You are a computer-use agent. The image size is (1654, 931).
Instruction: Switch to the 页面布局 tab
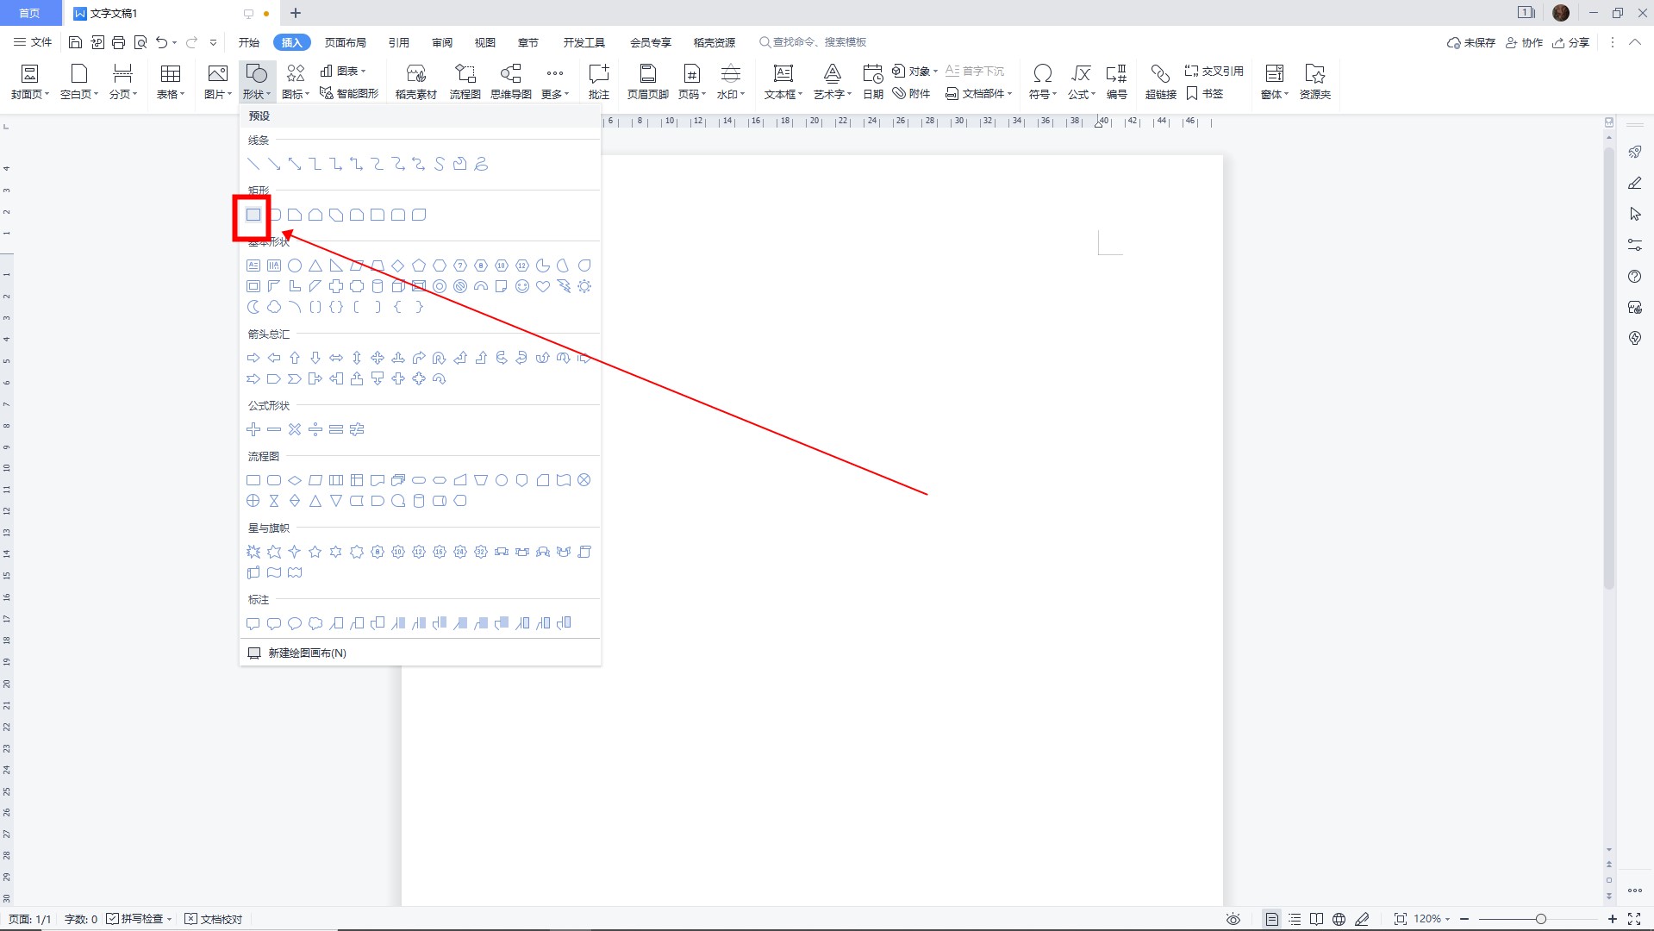(x=345, y=42)
